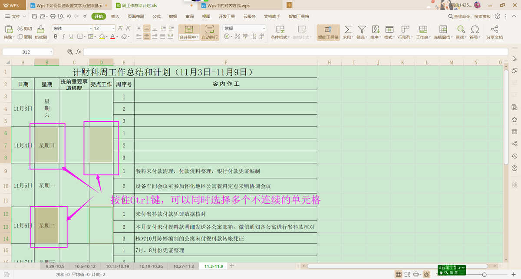Click the share icon in right sidebar
The width and height of the screenshot is (521, 279).
[x=514, y=143]
